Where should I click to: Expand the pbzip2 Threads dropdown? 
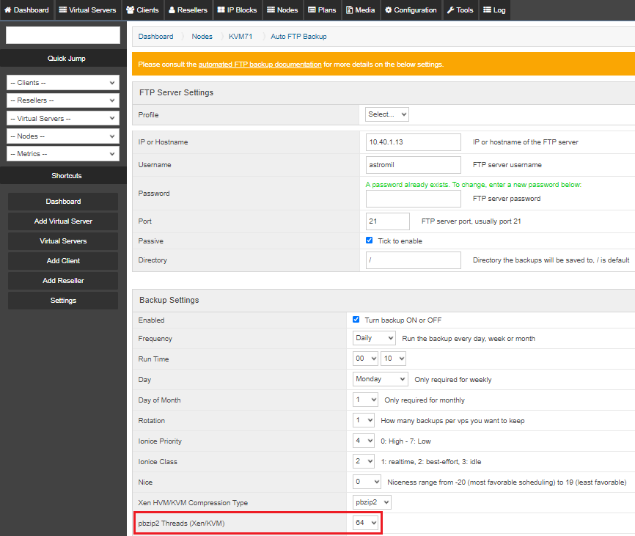click(366, 523)
